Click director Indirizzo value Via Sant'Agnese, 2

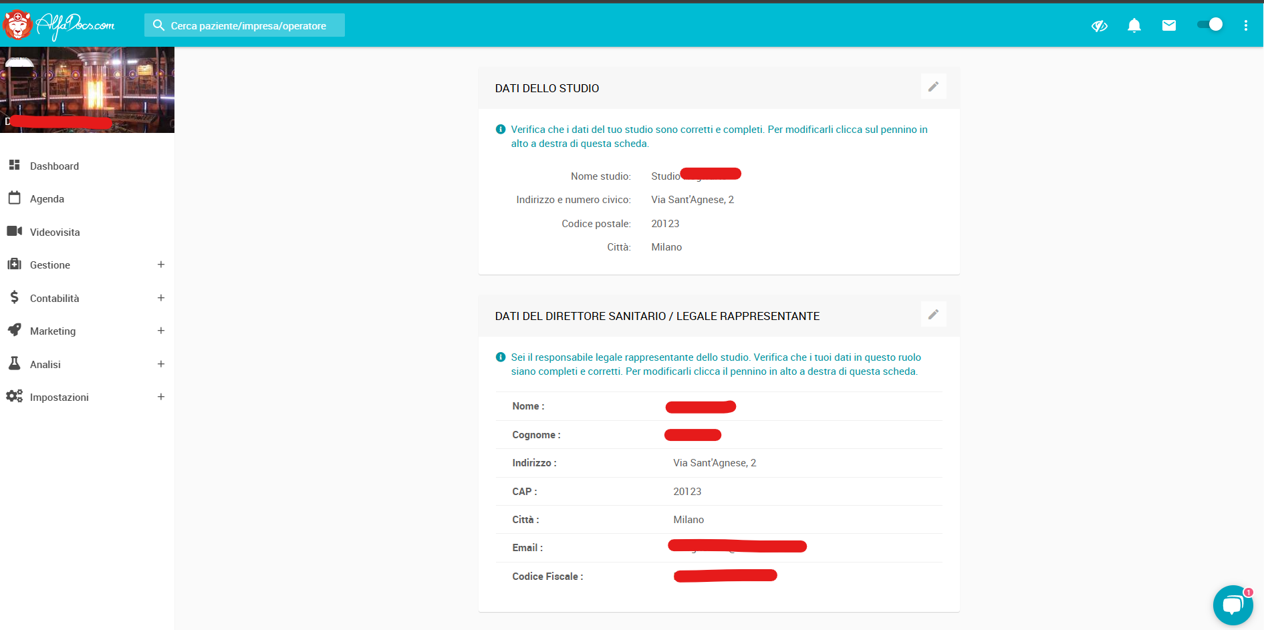coord(715,463)
